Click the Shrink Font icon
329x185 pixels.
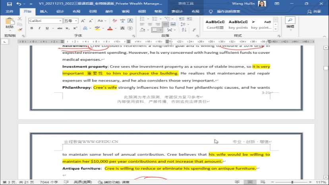pos(91,21)
